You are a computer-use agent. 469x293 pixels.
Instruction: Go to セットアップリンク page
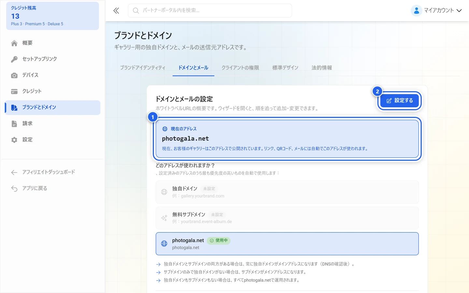tap(52, 59)
